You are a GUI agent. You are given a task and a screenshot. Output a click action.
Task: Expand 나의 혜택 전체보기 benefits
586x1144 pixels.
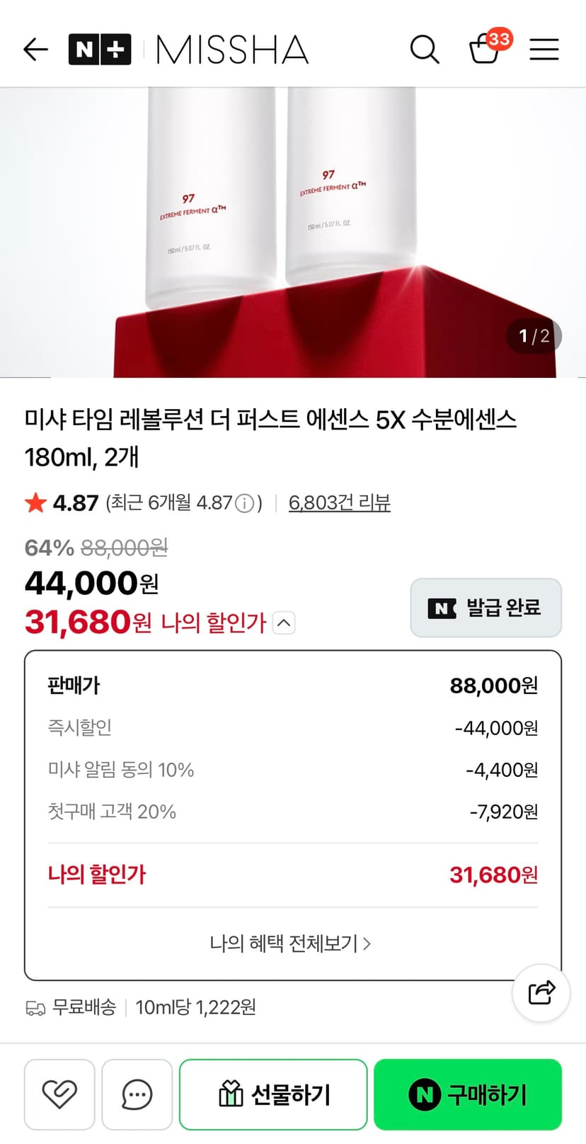291,943
